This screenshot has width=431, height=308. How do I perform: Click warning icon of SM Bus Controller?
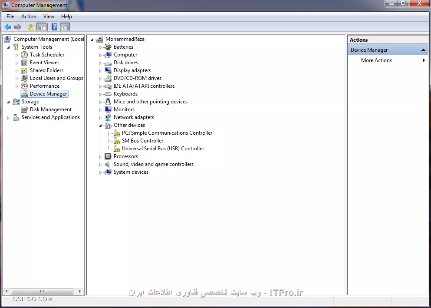pos(117,141)
